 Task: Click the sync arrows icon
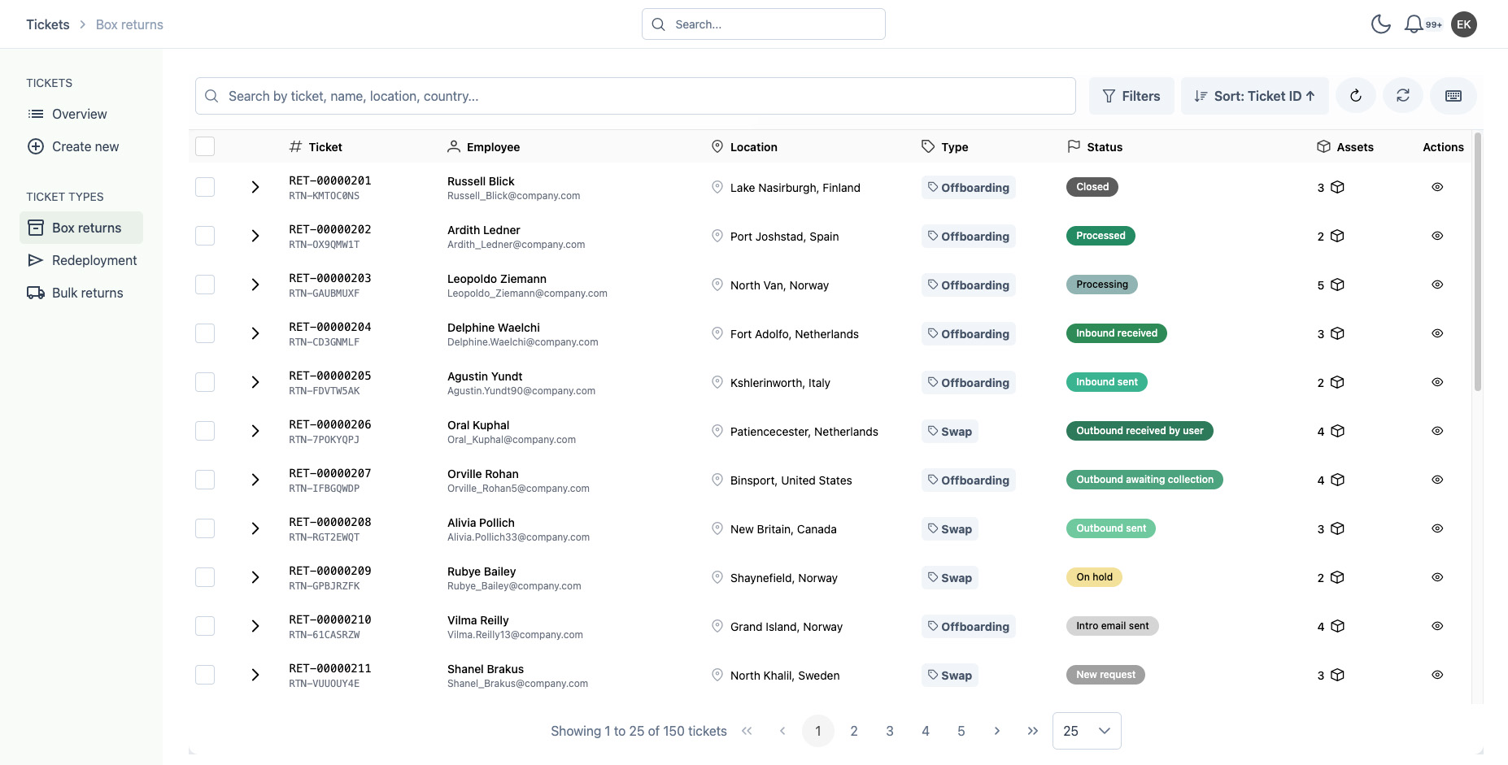click(1403, 96)
